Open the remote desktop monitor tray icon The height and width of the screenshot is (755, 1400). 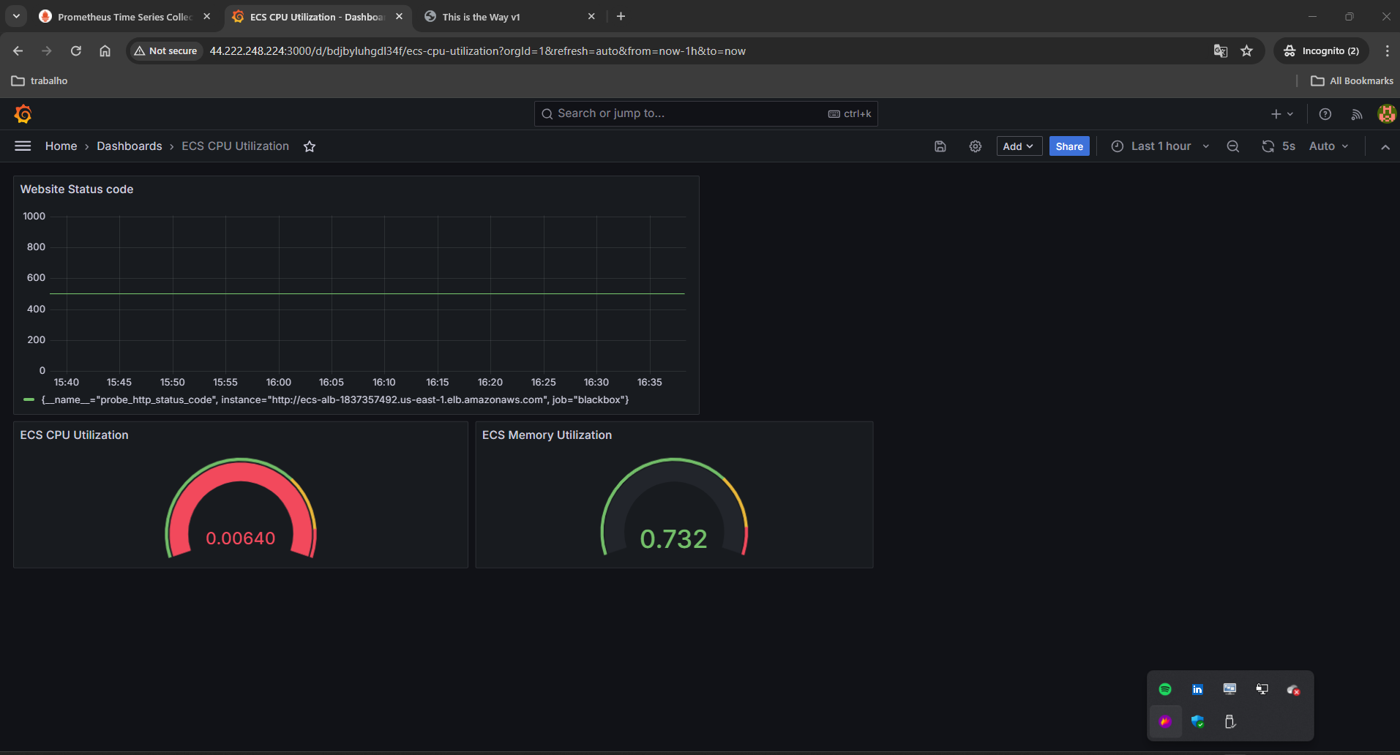[x=1229, y=689]
